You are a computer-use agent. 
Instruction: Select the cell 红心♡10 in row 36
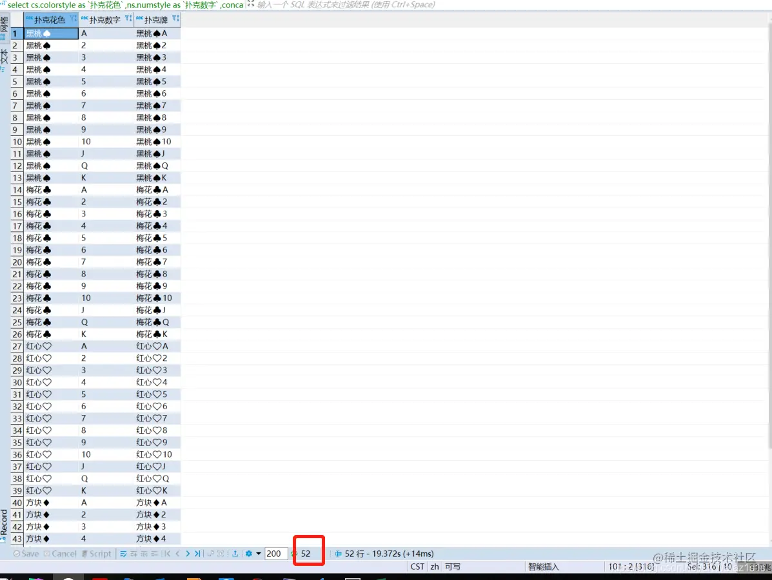157,454
